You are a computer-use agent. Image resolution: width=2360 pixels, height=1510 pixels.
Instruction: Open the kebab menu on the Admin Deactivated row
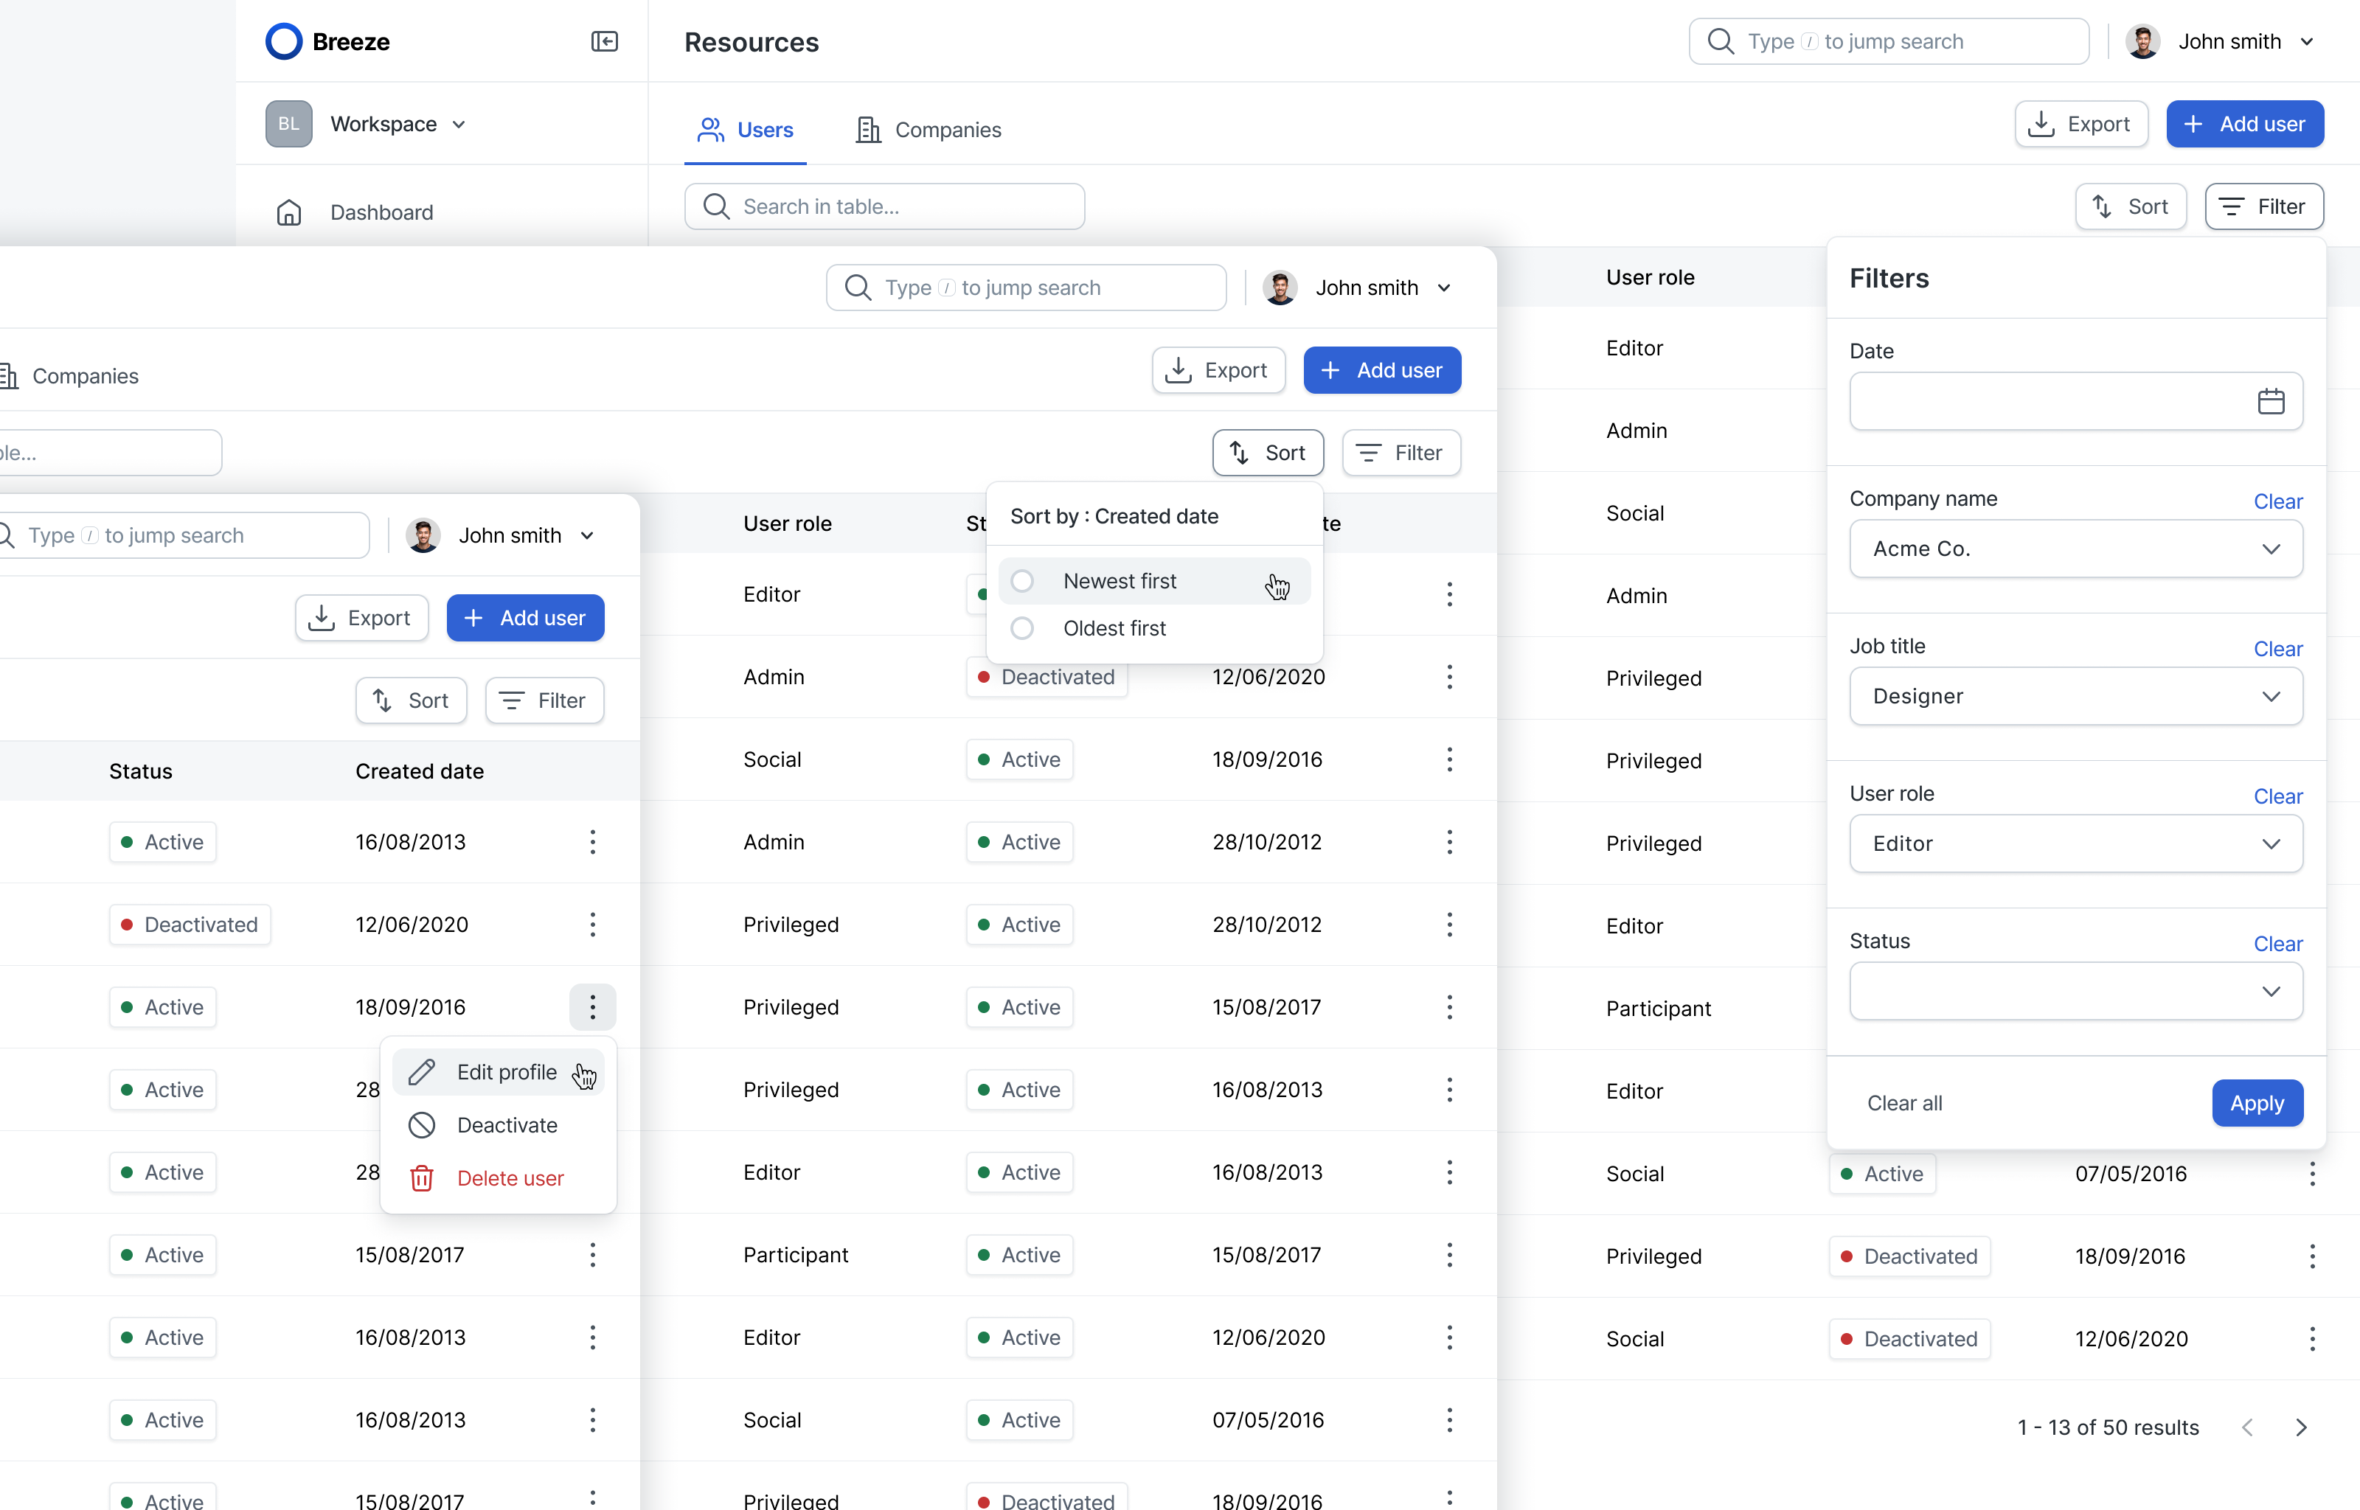coord(1450,677)
